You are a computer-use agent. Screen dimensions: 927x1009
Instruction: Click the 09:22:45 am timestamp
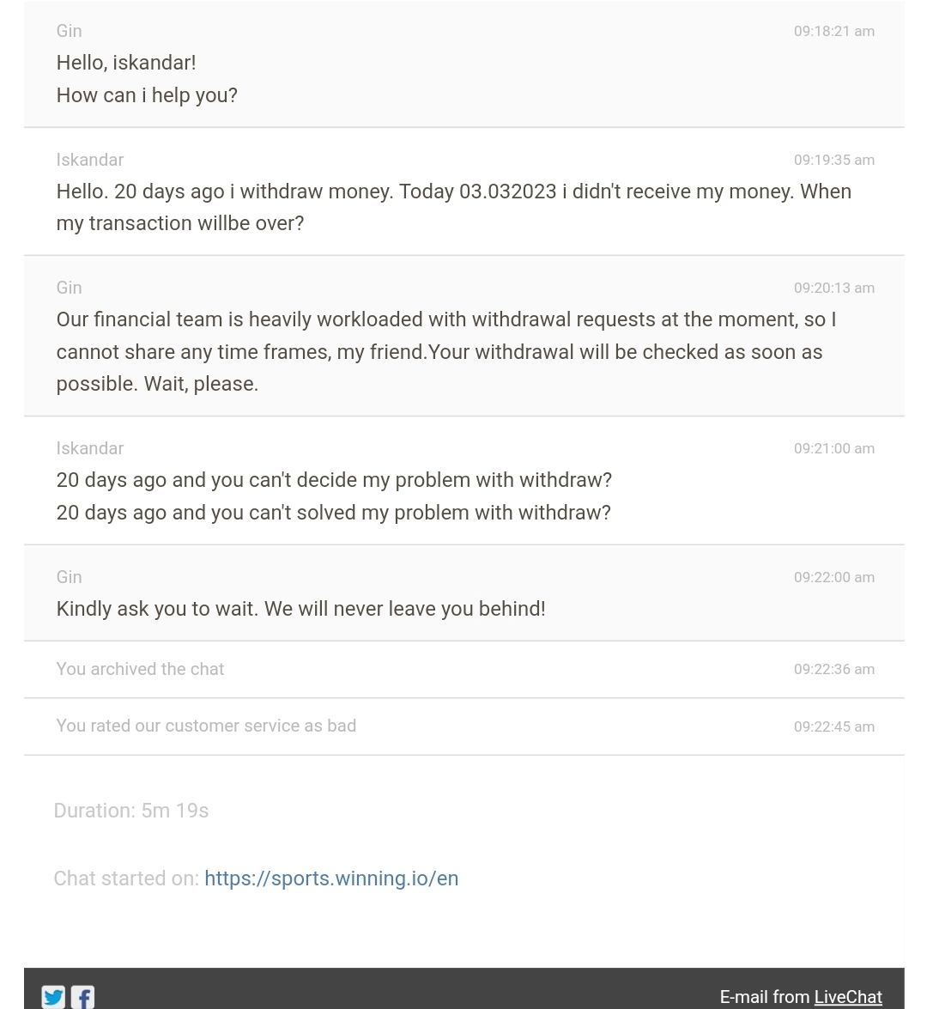point(833,726)
